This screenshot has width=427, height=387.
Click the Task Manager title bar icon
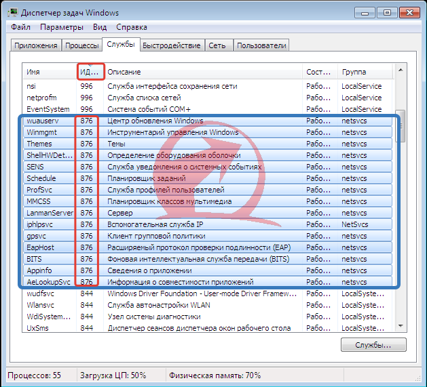pos(13,13)
